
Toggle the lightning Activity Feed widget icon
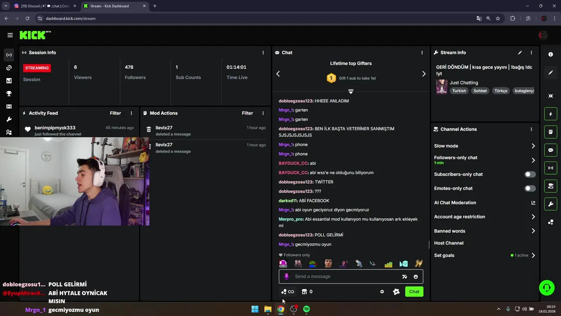pos(550,114)
